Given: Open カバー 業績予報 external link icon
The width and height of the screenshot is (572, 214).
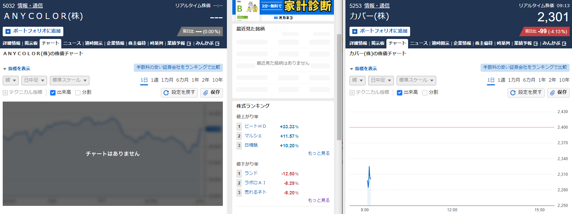Looking at the screenshot, I should tap(536, 44).
